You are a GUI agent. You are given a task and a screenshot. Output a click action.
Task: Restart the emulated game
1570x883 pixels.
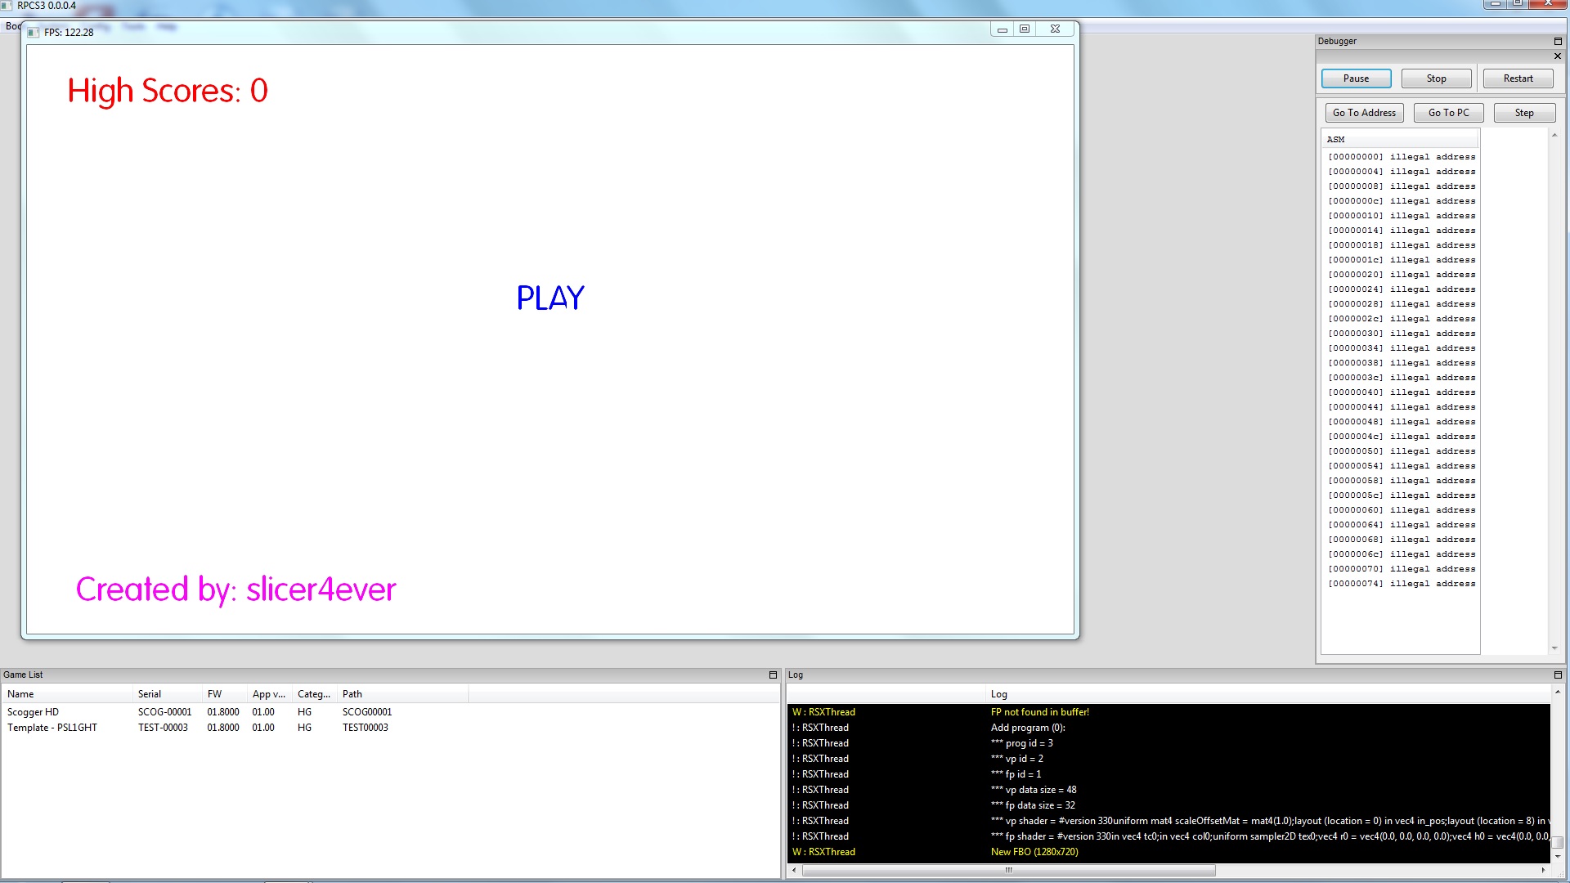pyautogui.click(x=1518, y=78)
